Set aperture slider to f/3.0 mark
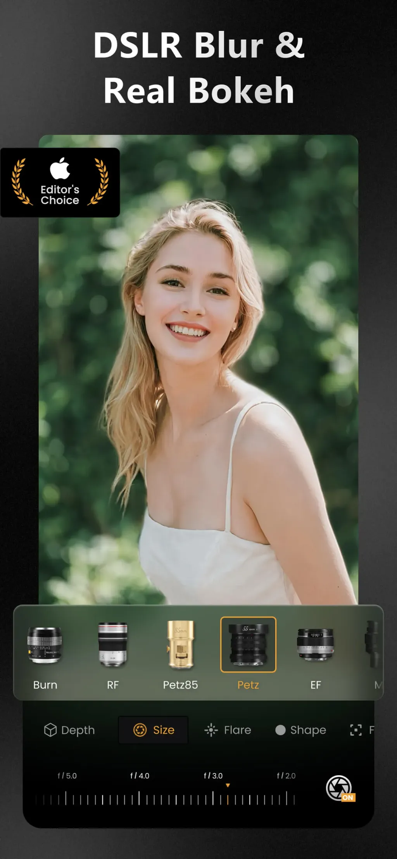 click(213, 798)
